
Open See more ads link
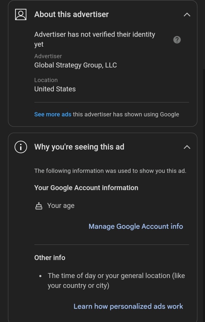pyautogui.click(x=53, y=114)
